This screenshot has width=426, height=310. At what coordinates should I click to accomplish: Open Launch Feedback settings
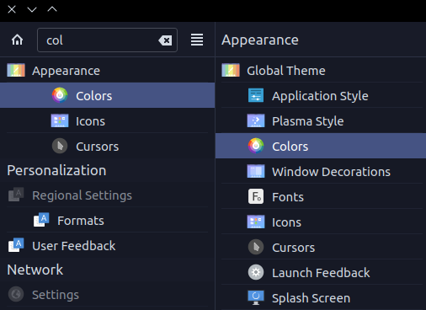(x=322, y=272)
